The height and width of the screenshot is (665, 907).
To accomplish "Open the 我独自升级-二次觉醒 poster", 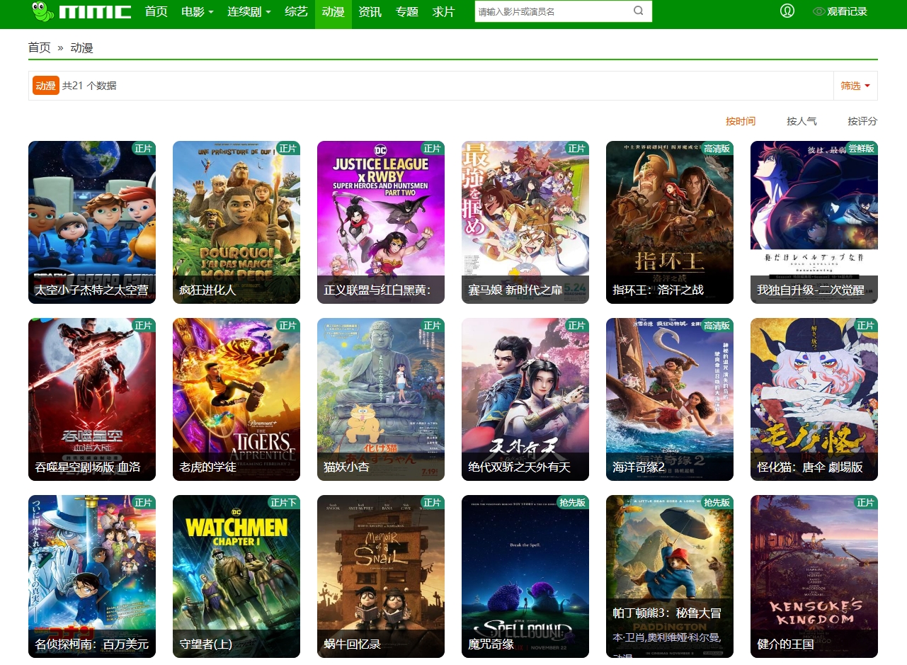I will coord(814,222).
